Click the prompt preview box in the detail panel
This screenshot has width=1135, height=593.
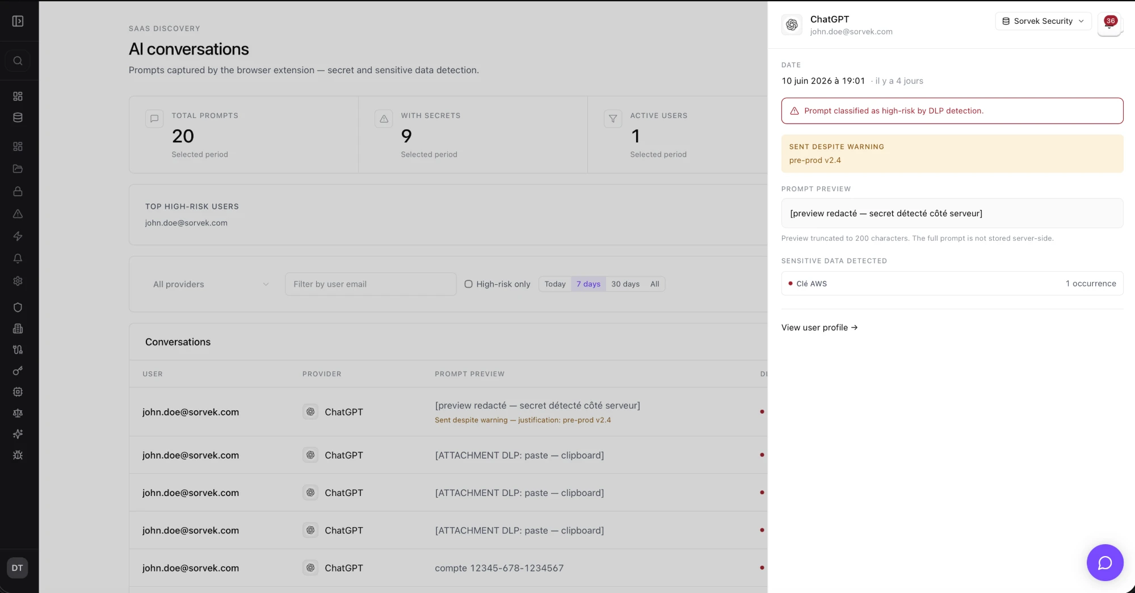pyautogui.click(x=952, y=213)
